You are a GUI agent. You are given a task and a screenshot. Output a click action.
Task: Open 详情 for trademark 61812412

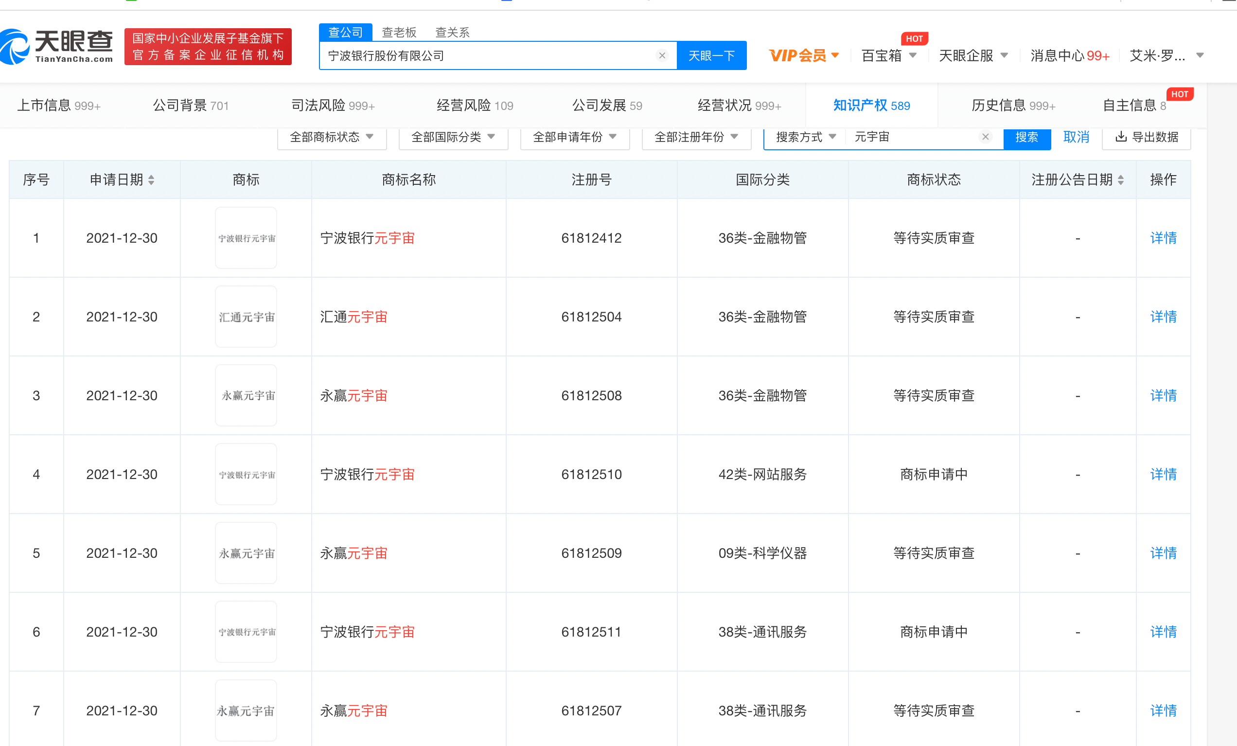(1163, 238)
